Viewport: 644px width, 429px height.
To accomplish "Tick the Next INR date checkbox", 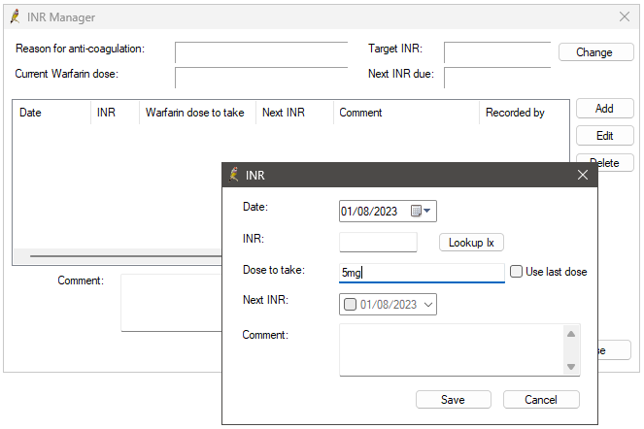I will point(350,304).
